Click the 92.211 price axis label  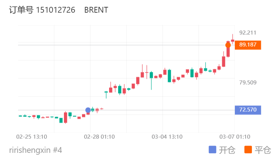[248, 33]
